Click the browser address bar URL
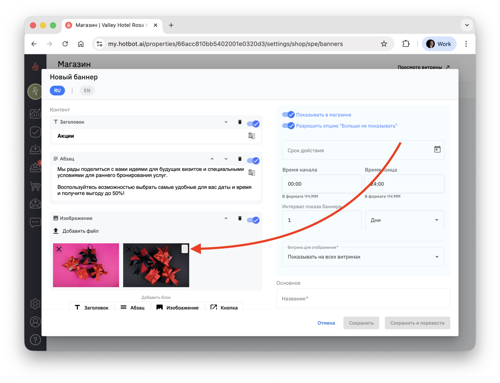The width and height of the screenshot is (500, 383). point(225,44)
